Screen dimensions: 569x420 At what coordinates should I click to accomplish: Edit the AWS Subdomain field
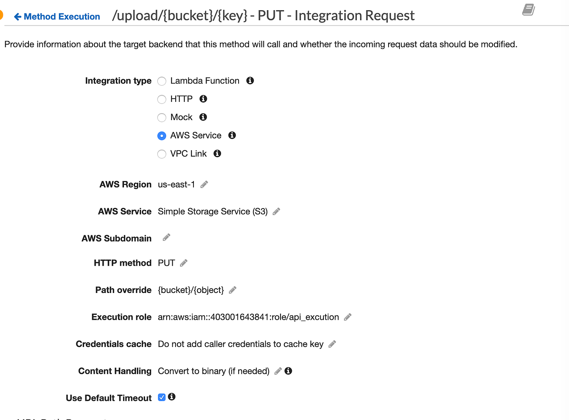pyautogui.click(x=166, y=237)
